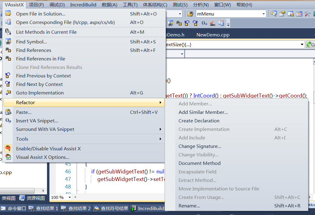Click the toolbar Find References binoculars icon
The image size is (315, 215).
pyautogui.click(x=179, y=23)
